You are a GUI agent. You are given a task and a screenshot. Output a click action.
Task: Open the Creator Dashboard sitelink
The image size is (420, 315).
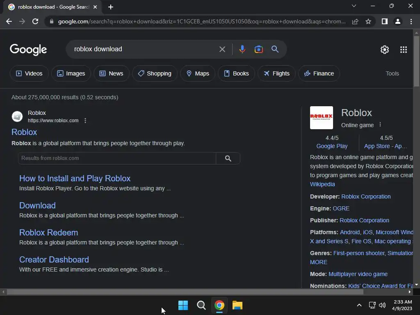pyautogui.click(x=54, y=260)
